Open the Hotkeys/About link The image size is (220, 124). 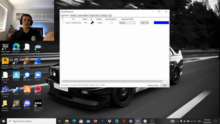pos(153,85)
